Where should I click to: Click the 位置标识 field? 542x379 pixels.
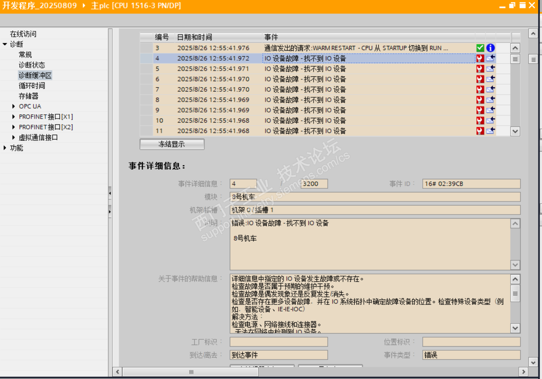(x=471, y=342)
